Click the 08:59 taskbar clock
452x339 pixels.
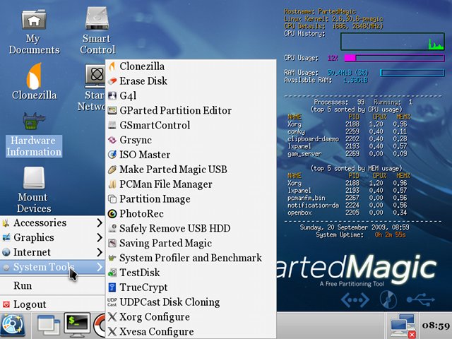436,326
